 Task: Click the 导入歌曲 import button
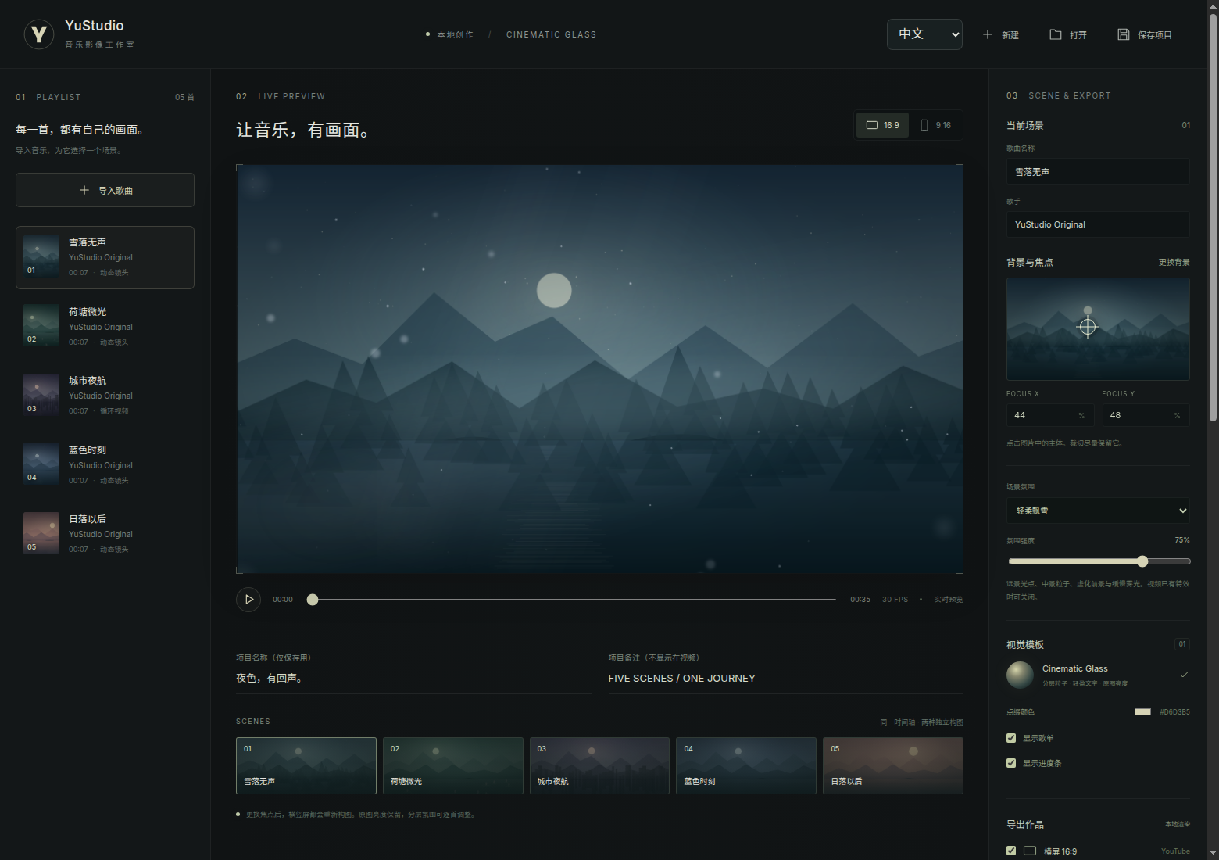(x=105, y=190)
